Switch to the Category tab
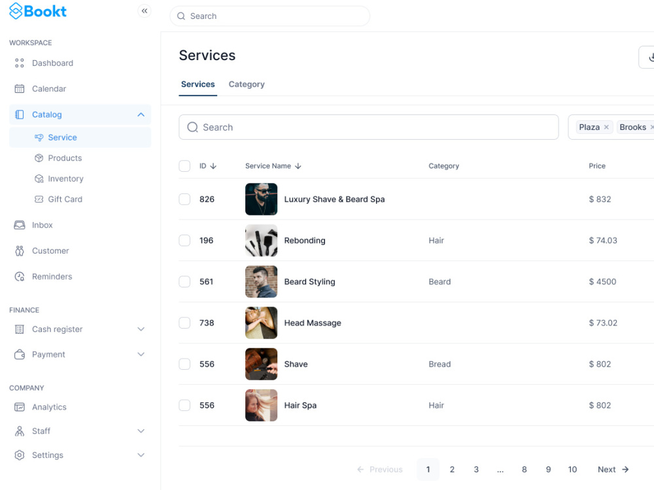 pyautogui.click(x=247, y=84)
